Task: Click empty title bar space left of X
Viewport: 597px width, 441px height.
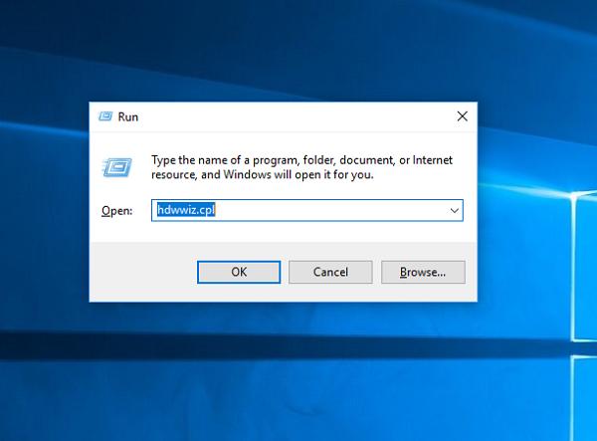Action: coord(298,116)
